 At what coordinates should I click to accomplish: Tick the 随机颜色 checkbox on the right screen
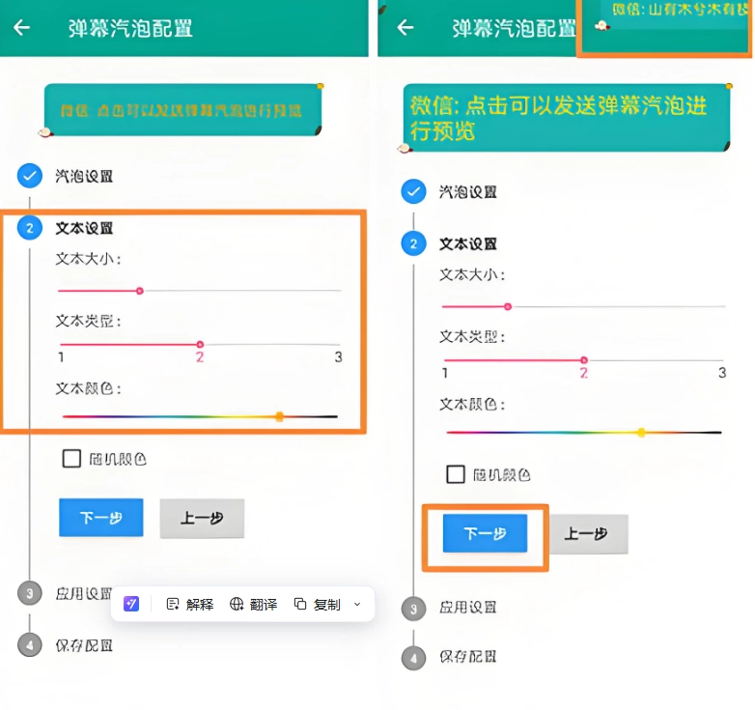(x=456, y=474)
